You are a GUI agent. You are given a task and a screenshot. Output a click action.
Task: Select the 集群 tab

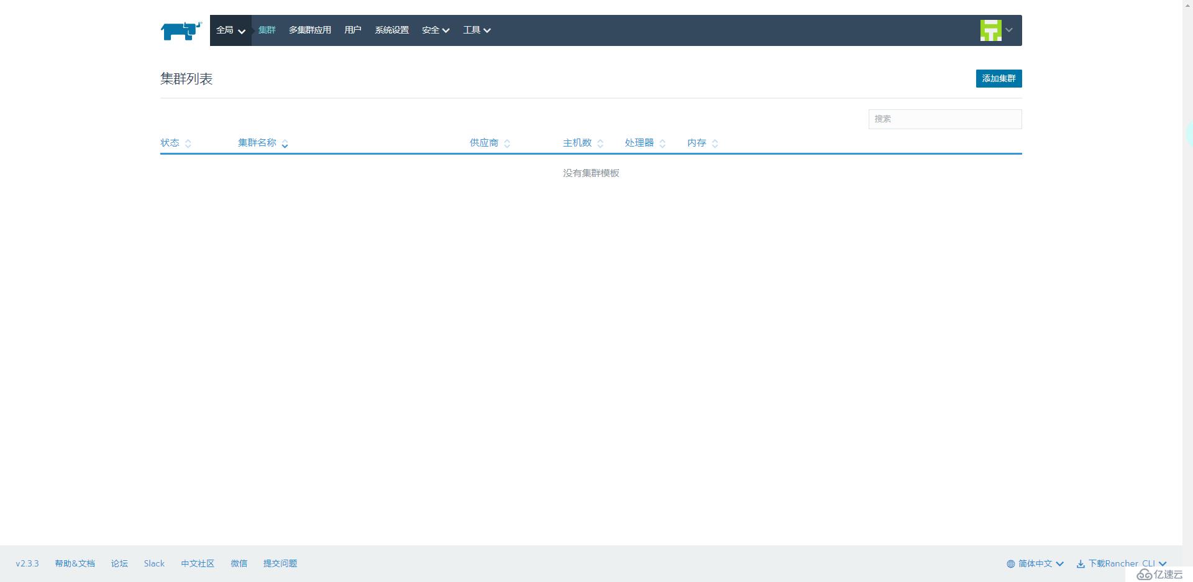tap(267, 30)
